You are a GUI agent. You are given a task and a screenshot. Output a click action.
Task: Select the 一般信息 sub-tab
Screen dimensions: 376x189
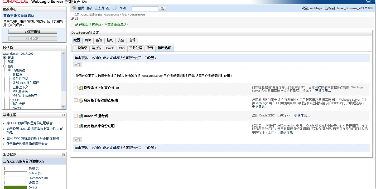[81, 48]
